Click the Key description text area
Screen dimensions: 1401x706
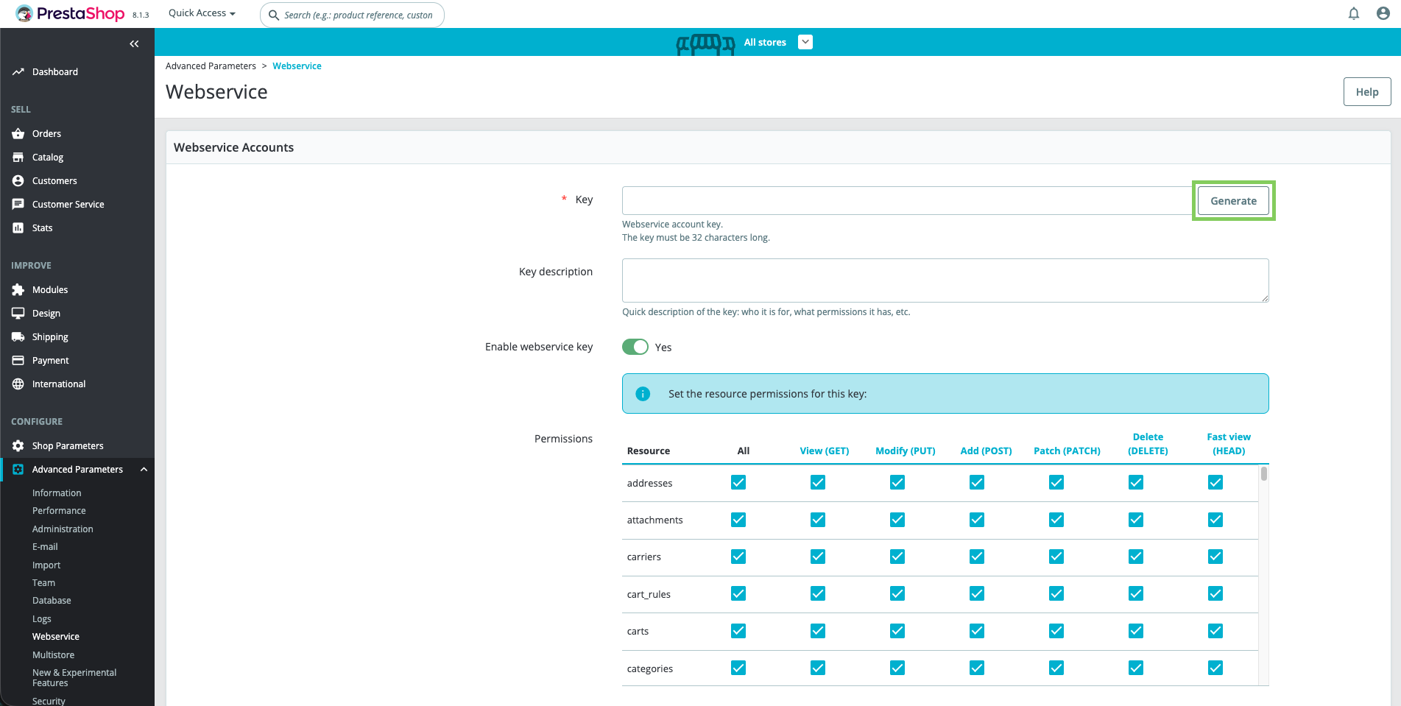click(x=945, y=280)
